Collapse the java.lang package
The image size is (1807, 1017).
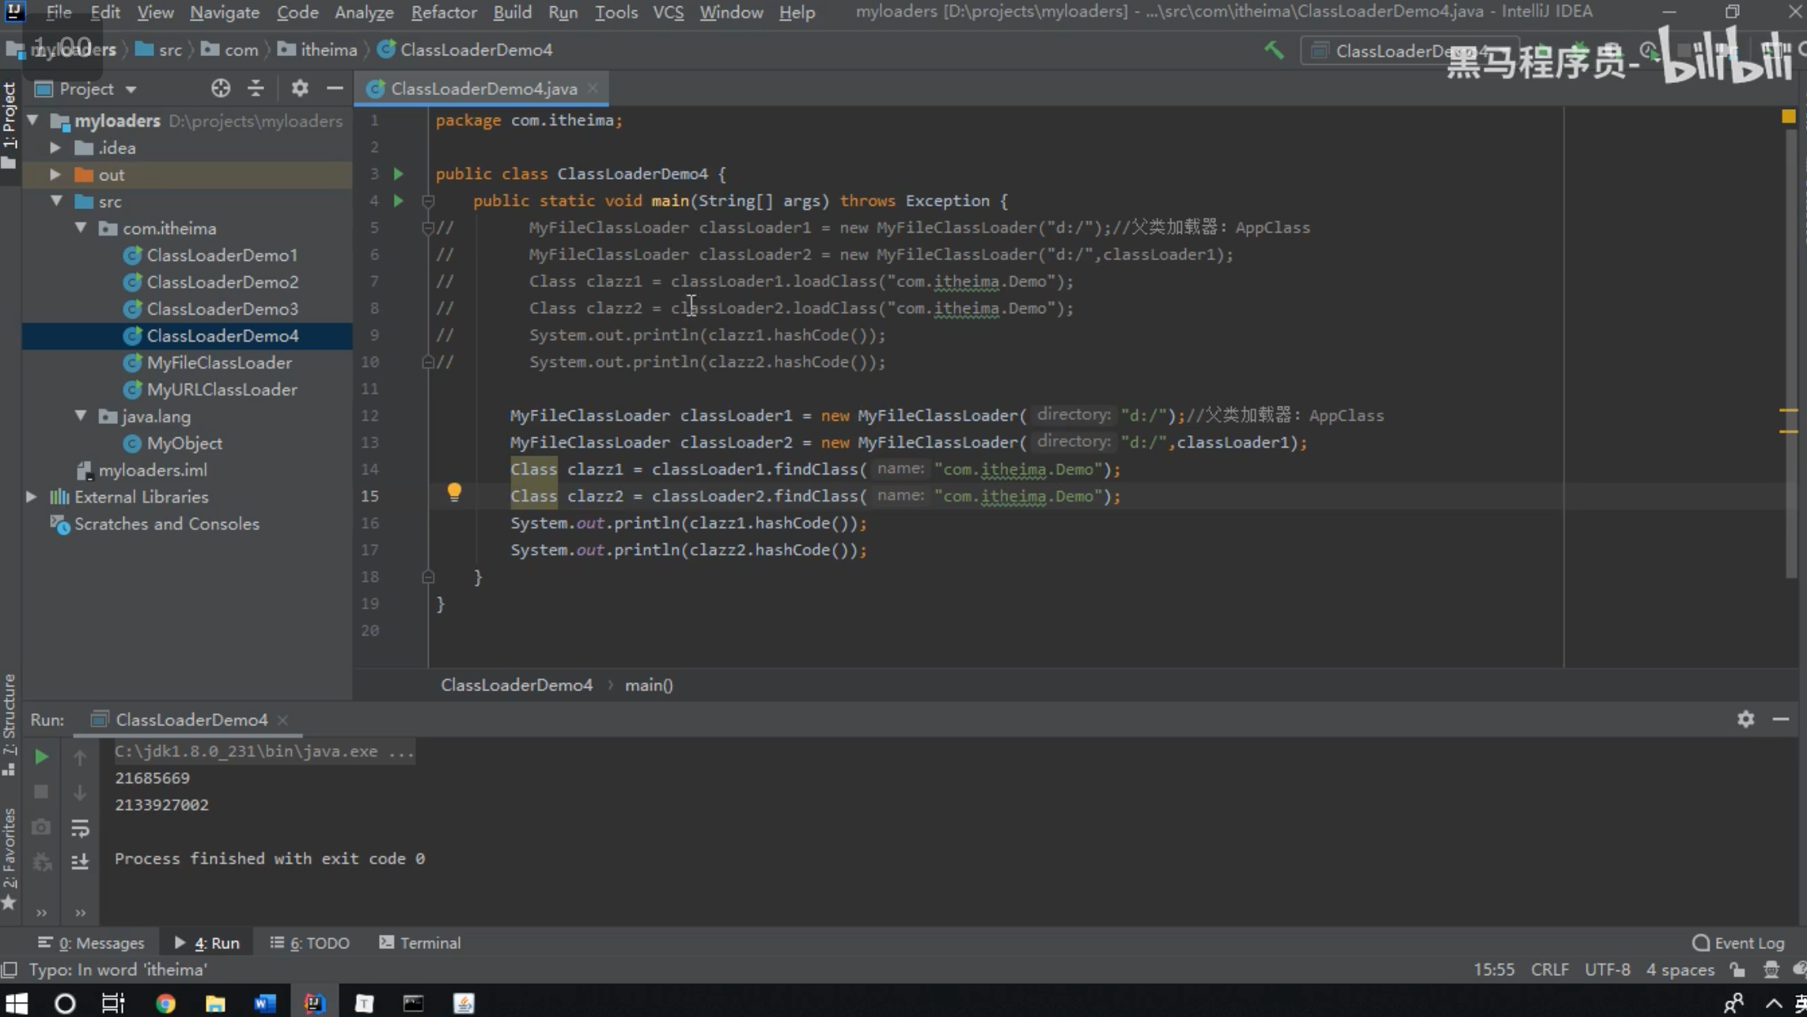[81, 417]
